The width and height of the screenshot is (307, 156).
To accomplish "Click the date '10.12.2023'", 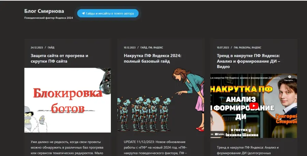I will pyautogui.click(x=130, y=47).
